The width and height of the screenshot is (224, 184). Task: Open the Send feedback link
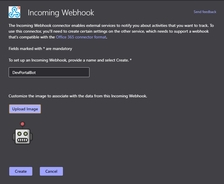(x=205, y=12)
